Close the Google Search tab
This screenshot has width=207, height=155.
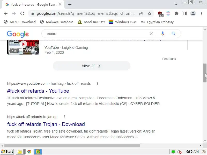coord(60,4)
